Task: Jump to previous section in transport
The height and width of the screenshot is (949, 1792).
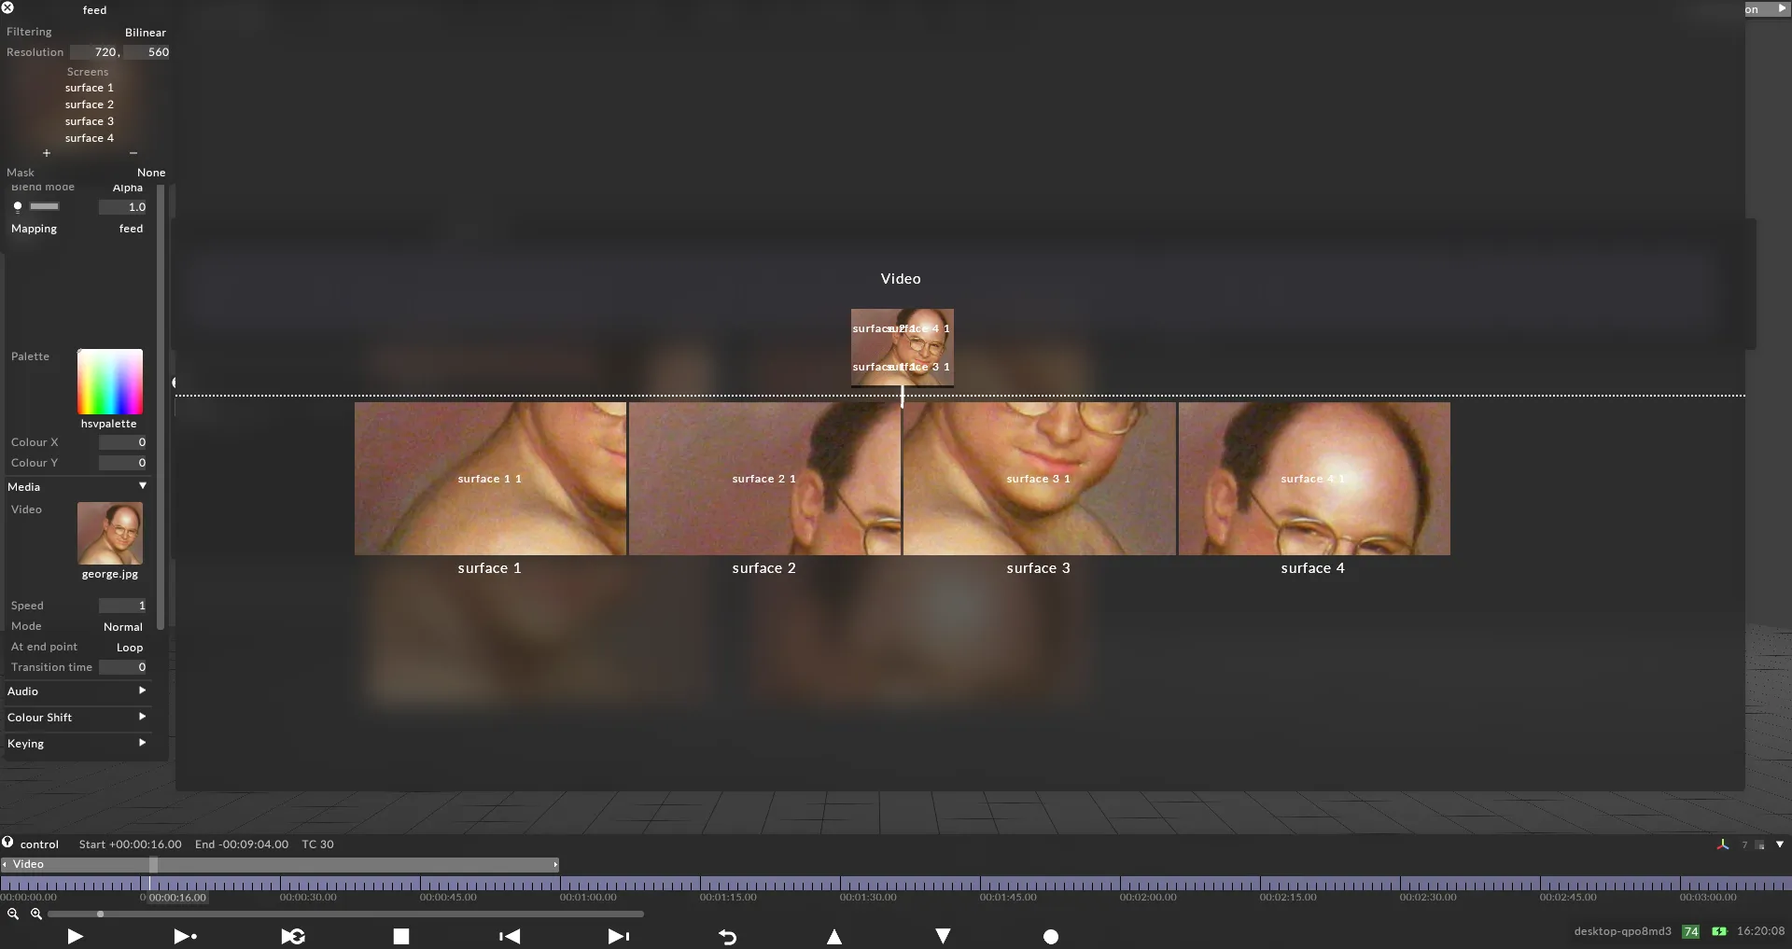Action: [510, 936]
